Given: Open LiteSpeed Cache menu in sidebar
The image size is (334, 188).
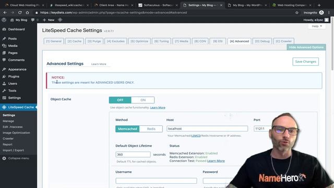Looking at the screenshot, I should [19, 107].
